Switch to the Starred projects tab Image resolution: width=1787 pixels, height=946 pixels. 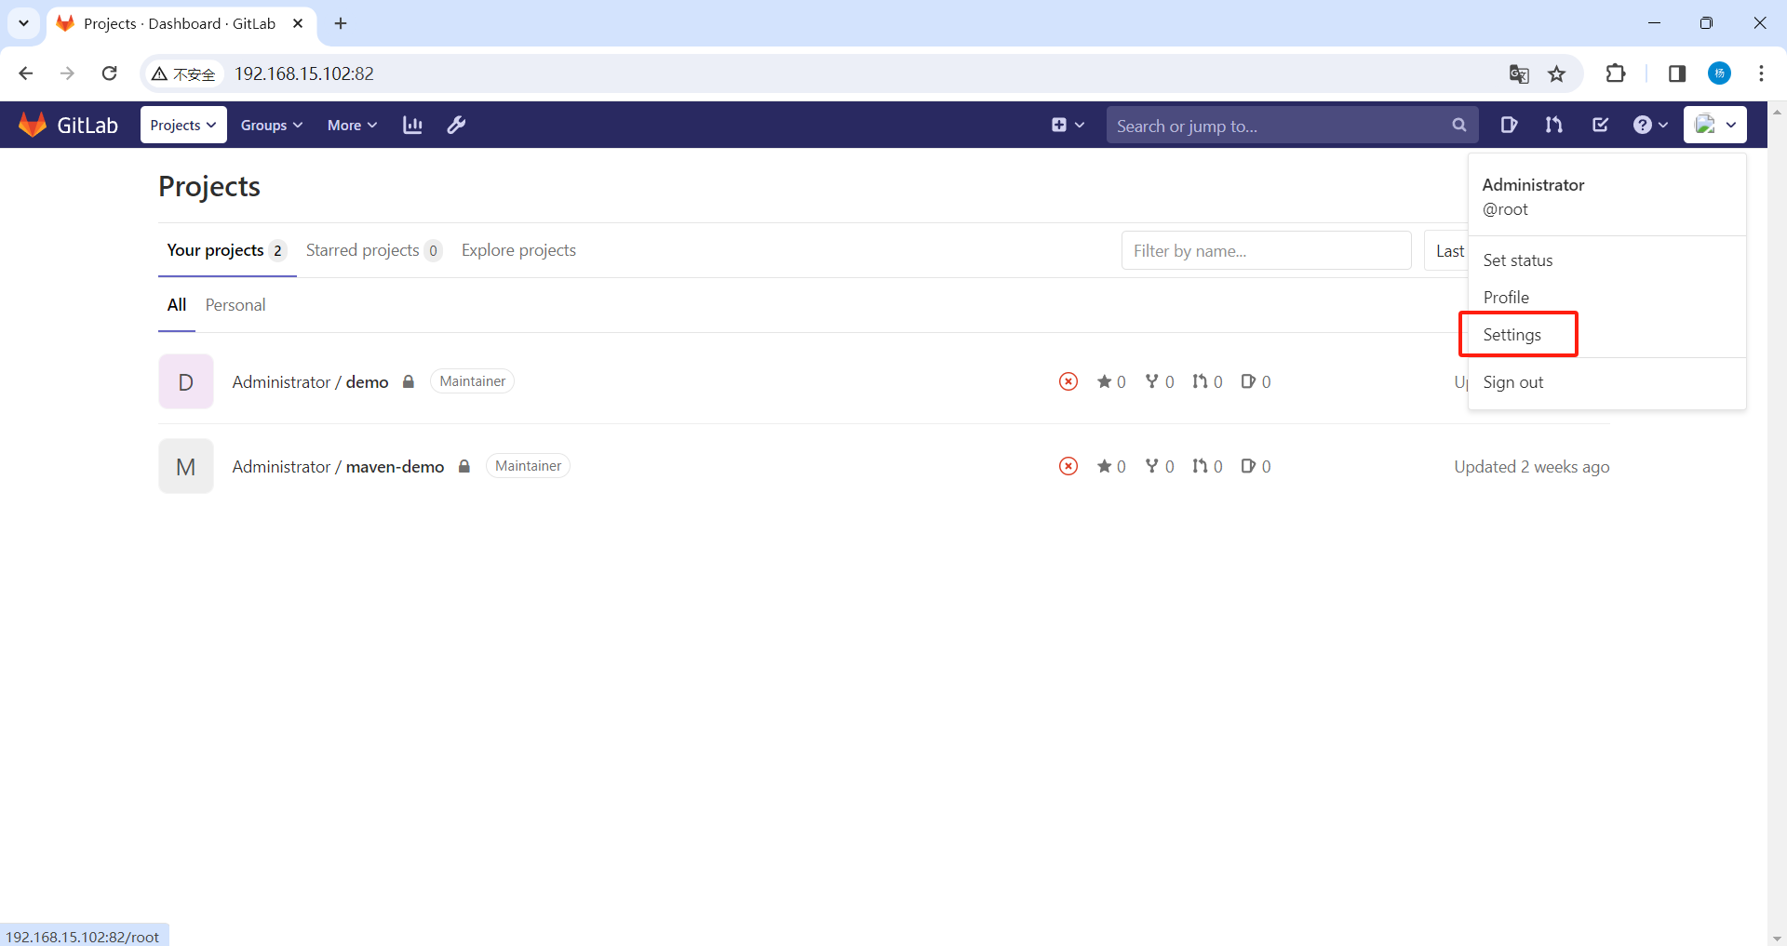(362, 250)
